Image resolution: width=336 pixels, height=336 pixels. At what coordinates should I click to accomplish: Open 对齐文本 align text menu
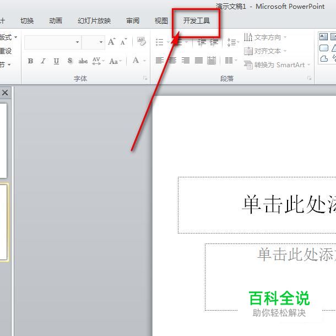point(265,51)
